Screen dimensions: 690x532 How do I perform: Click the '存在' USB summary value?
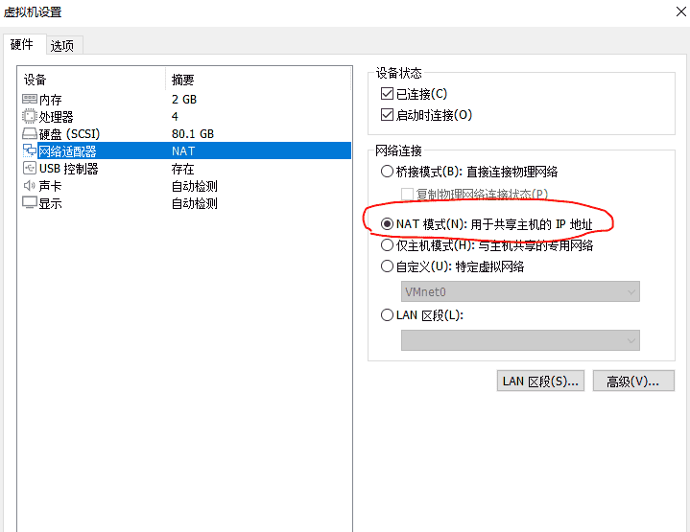[x=182, y=169]
